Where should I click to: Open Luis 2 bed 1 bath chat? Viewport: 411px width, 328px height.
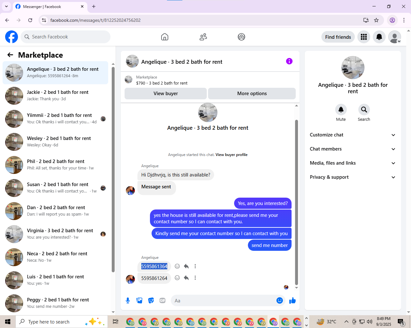click(x=56, y=280)
